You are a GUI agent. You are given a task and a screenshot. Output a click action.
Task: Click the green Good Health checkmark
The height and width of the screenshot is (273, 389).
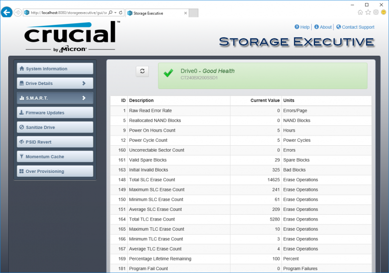(x=168, y=73)
